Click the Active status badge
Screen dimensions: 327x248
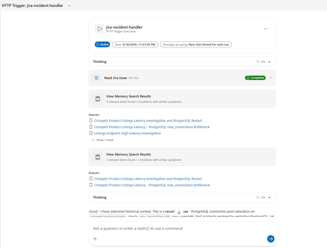coord(102,45)
